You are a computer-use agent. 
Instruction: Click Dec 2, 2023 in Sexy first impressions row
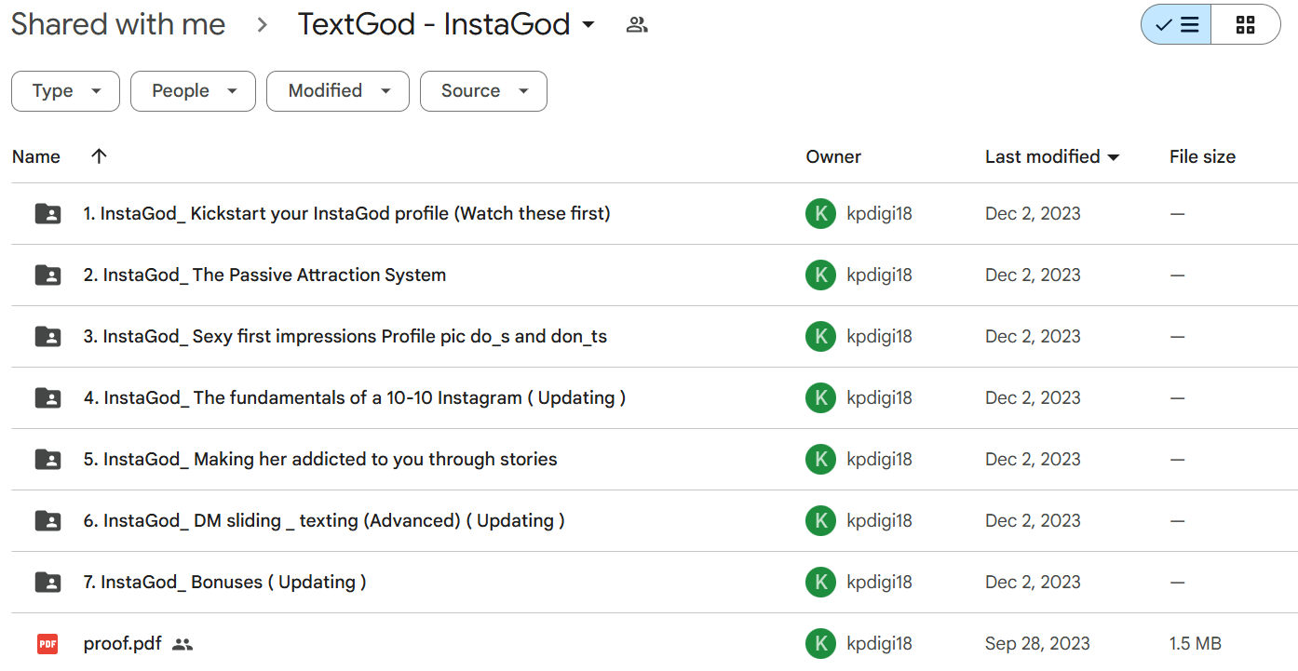[1033, 336]
